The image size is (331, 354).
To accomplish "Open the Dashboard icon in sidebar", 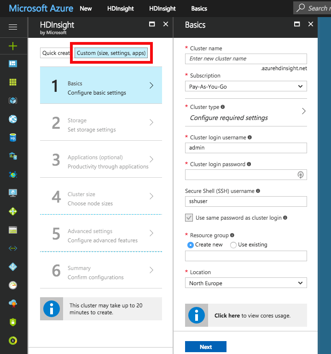I will point(13,64).
